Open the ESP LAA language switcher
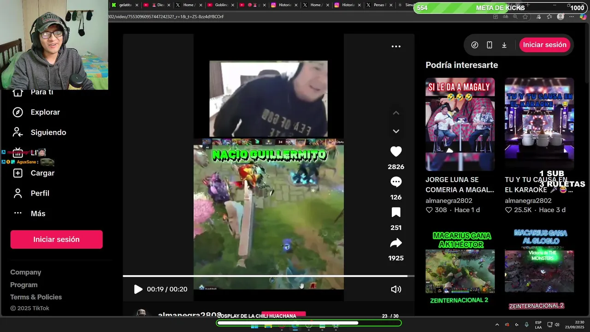The image size is (590, 332). pos(538,325)
